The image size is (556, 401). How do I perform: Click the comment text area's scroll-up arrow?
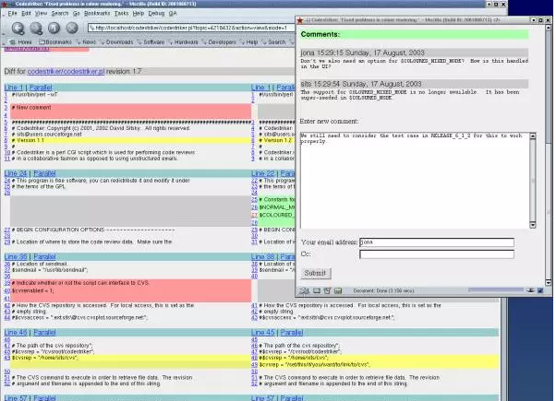[x=533, y=136]
